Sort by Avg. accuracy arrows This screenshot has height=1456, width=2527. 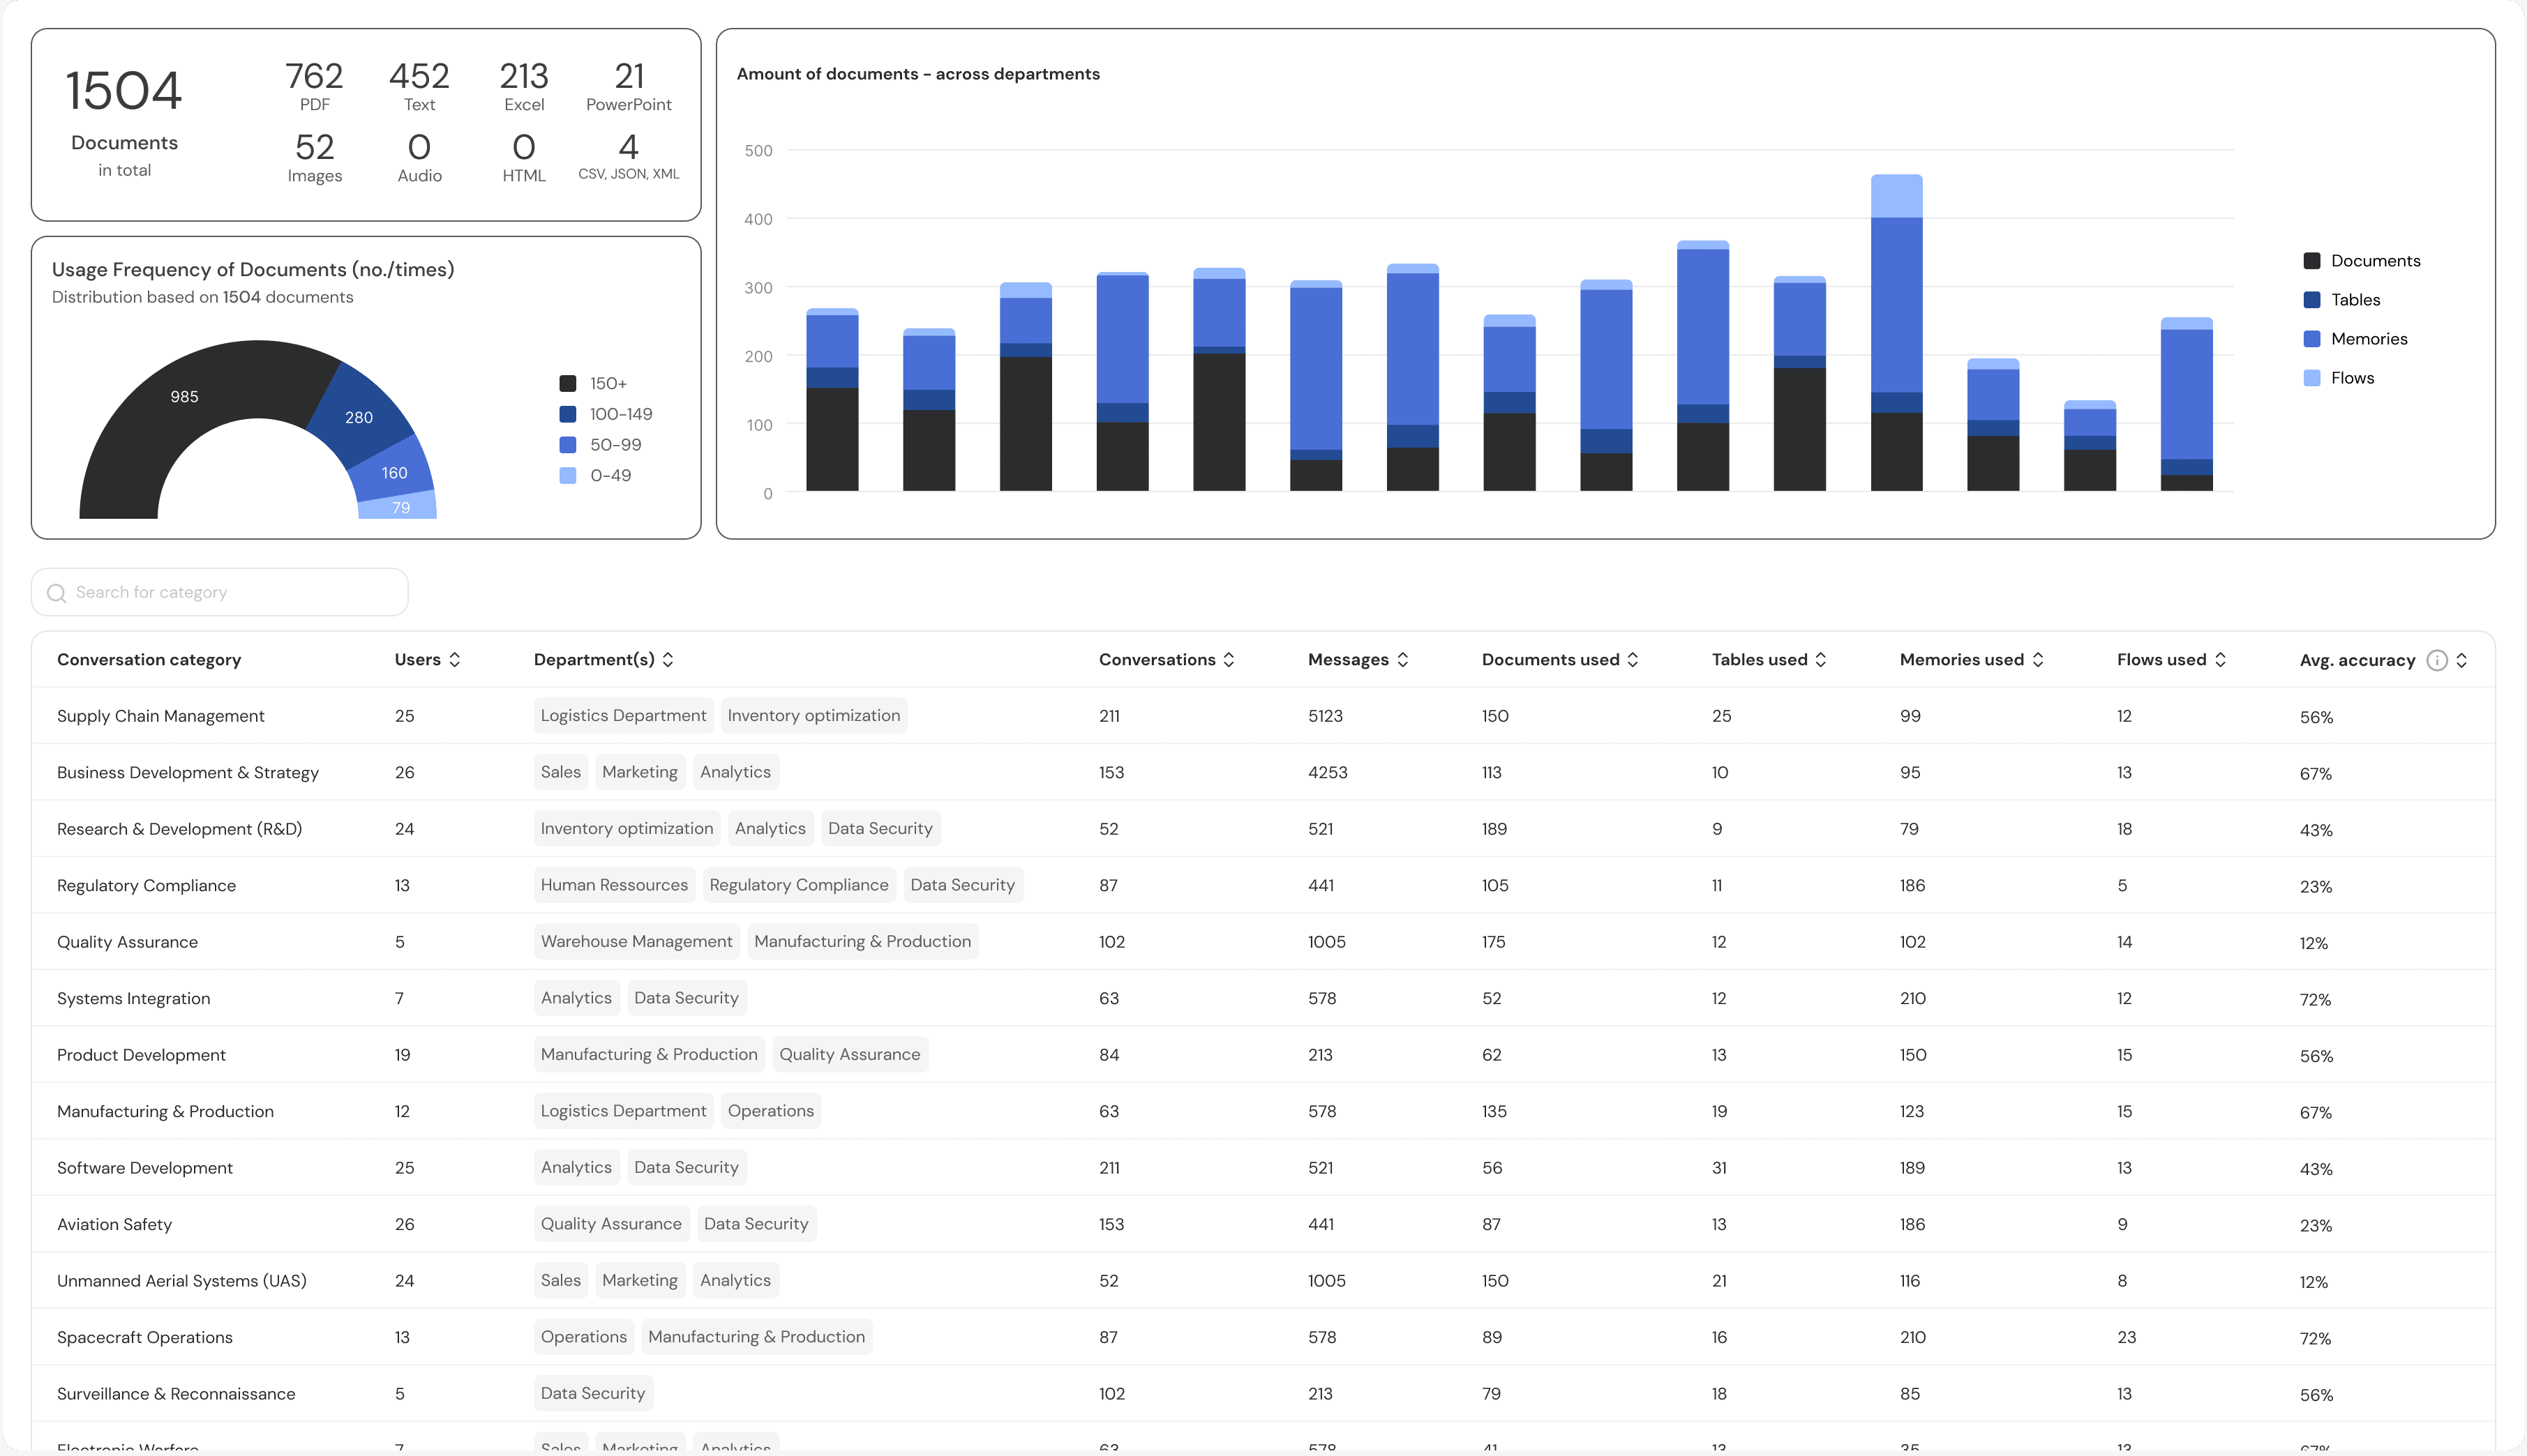2462,660
